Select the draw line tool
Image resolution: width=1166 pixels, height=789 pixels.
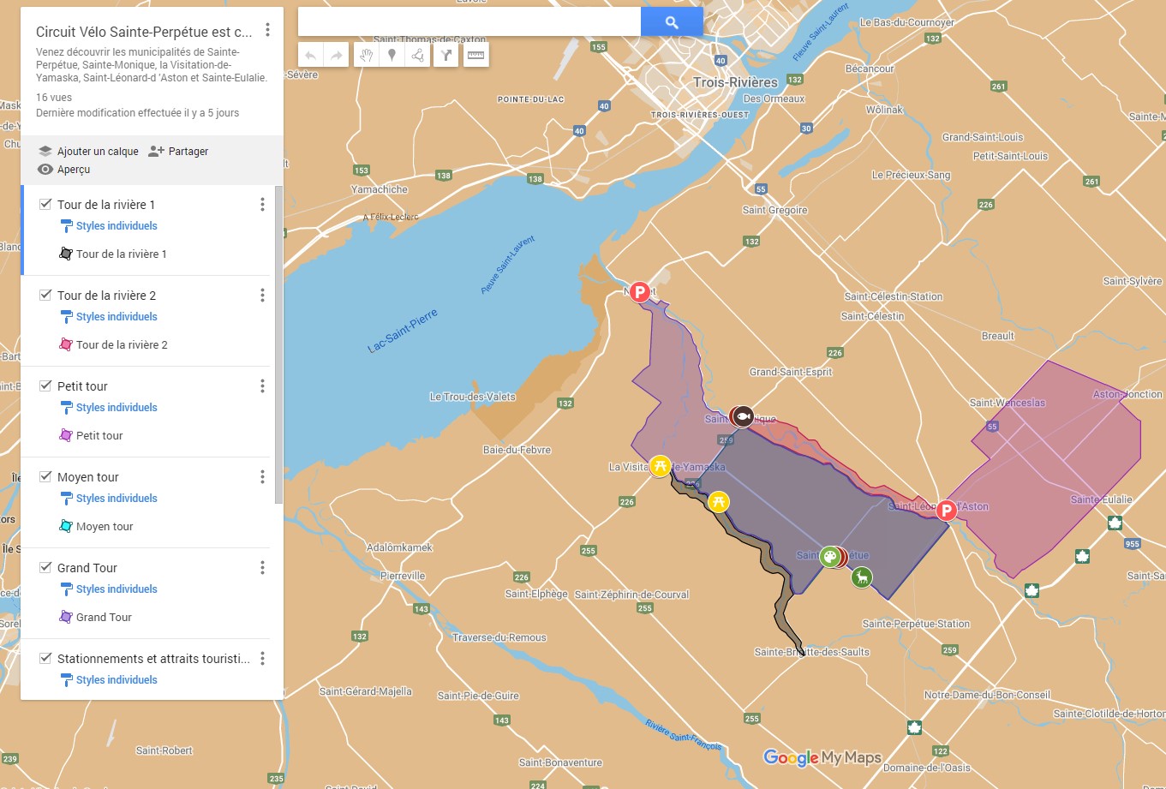coord(417,56)
